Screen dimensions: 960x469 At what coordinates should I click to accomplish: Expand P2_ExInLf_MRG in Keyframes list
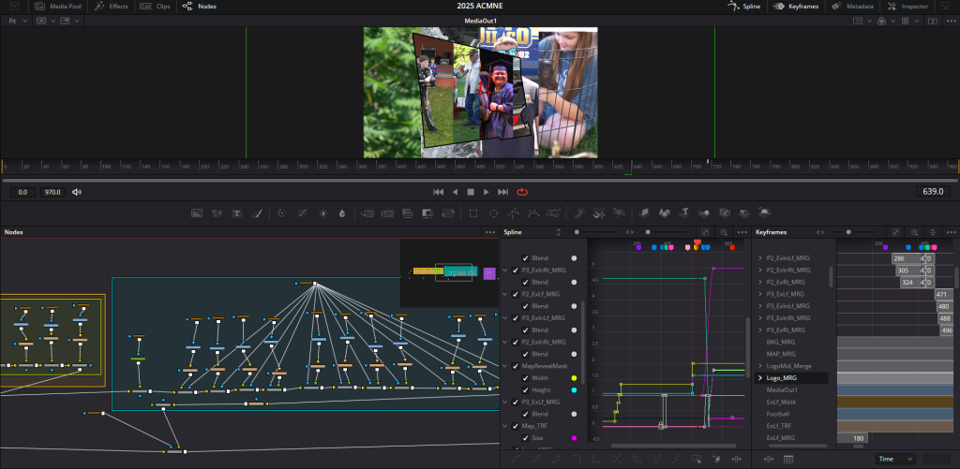[760, 258]
